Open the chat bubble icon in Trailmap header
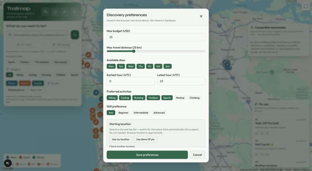This screenshot has height=171, width=312. tap(55, 12)
